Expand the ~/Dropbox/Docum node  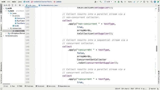(6, 33)
